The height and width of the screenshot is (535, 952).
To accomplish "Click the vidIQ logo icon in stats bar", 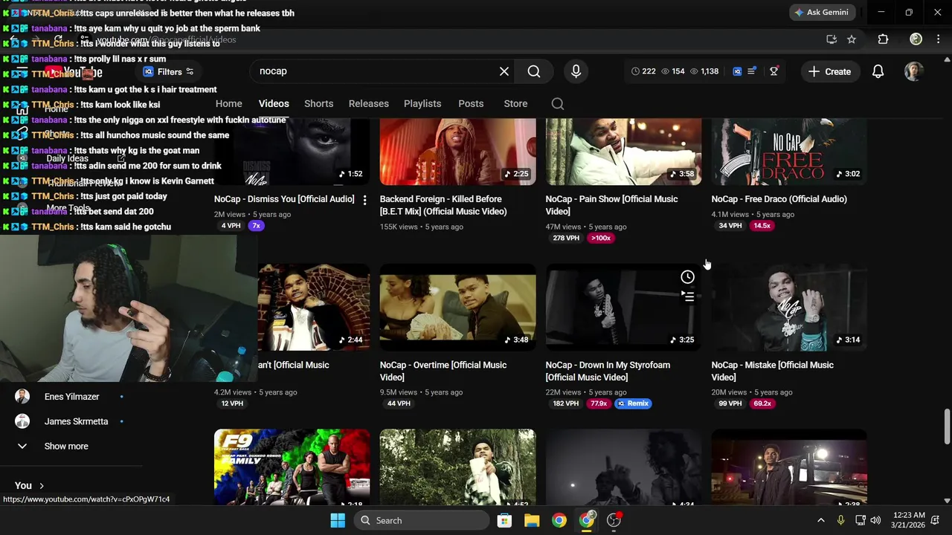I will [737, 71].
